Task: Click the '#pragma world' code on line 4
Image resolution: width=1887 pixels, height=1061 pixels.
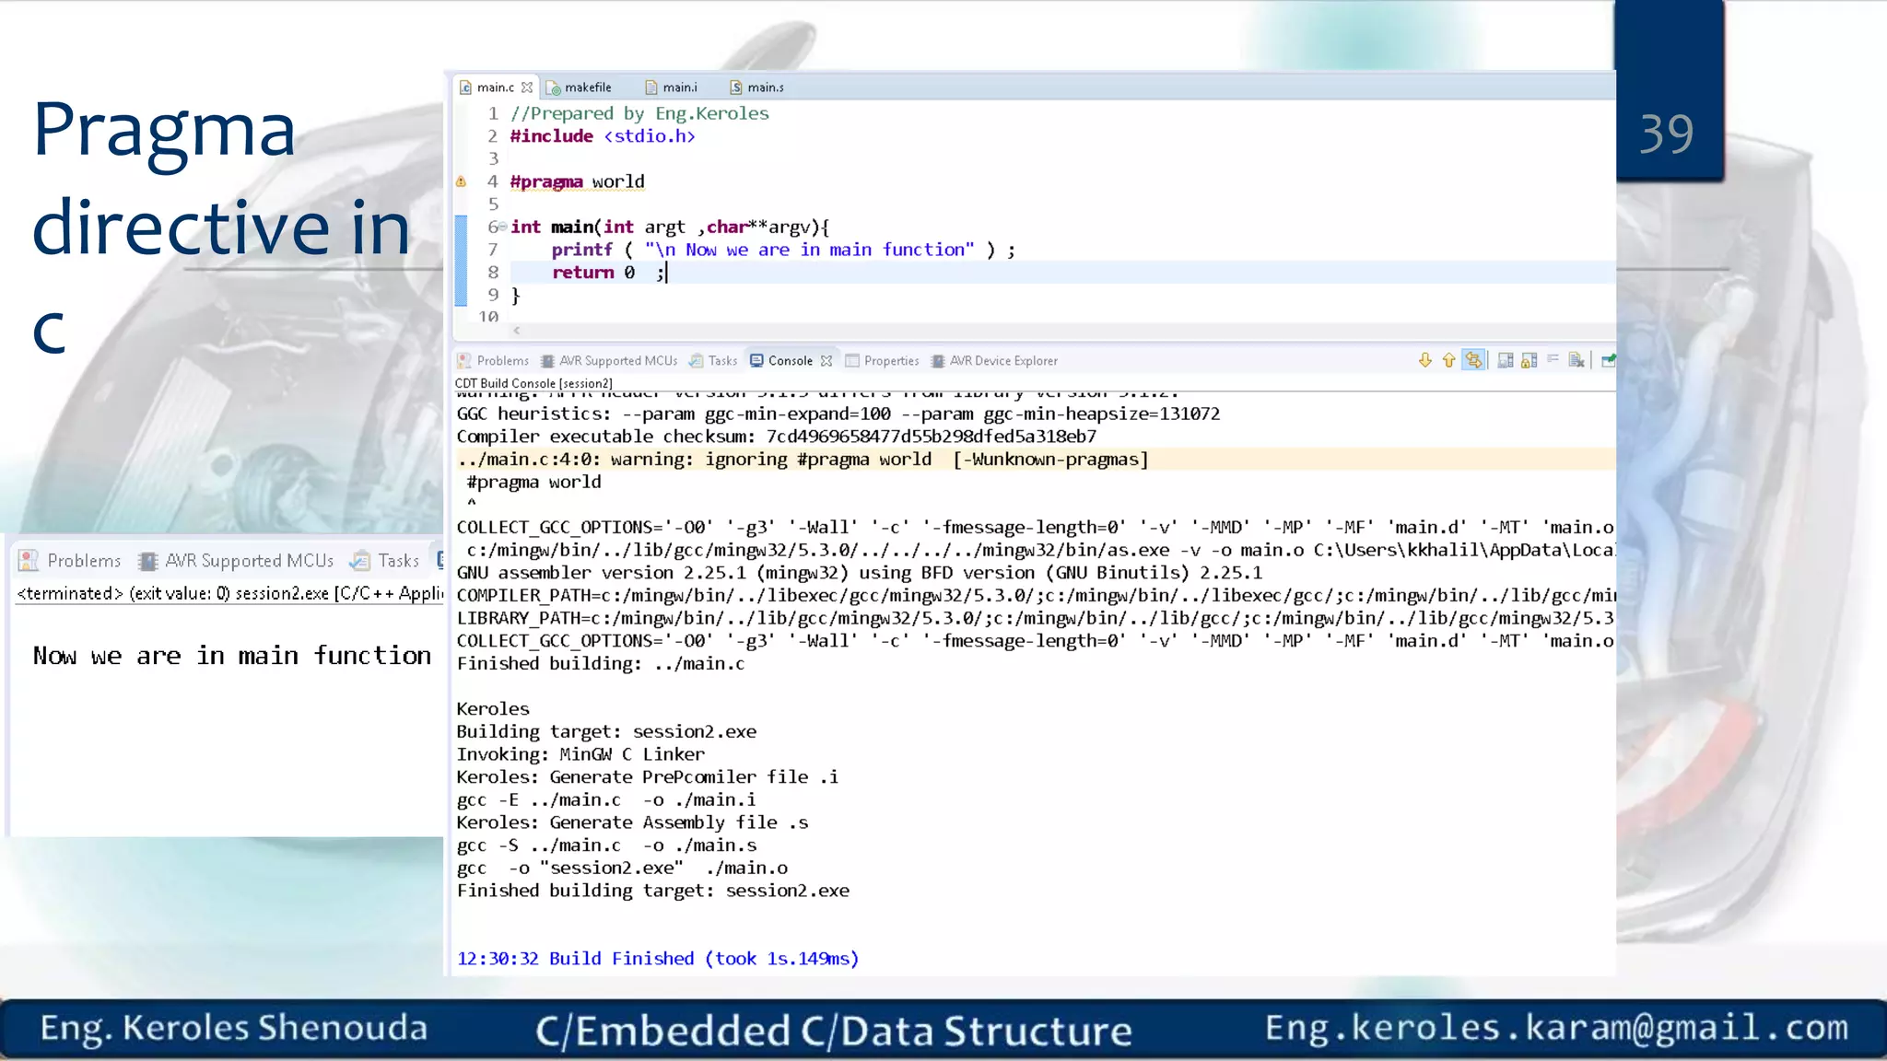Action: click(577, 181)
